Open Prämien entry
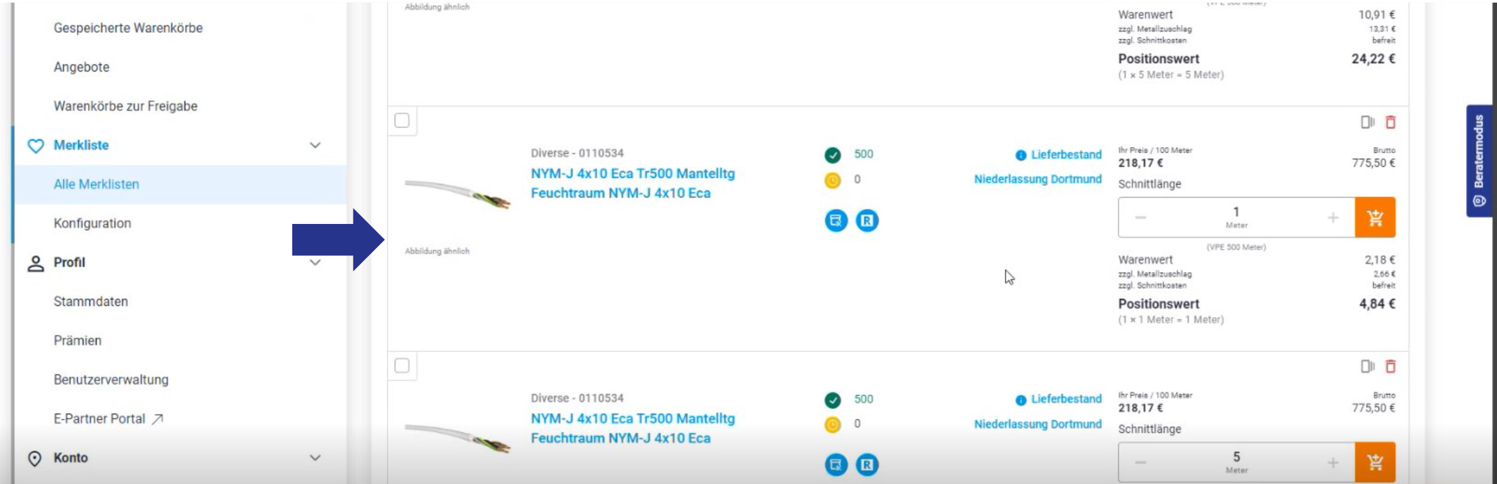This screenshot has height=484, width=1497. coord(78,341)
